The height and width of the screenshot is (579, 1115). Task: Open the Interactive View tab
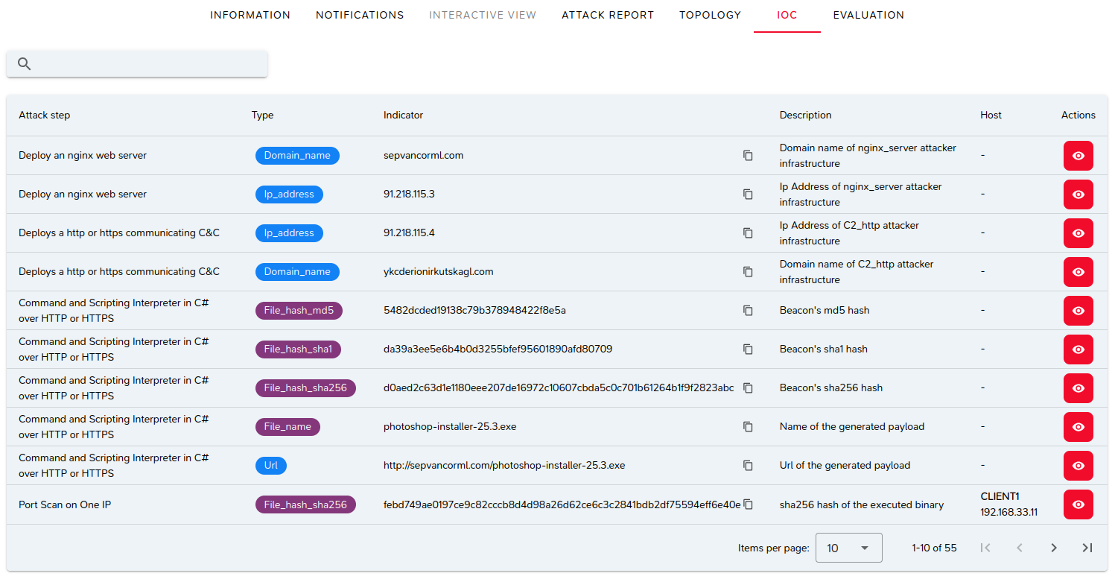point(483,15)
